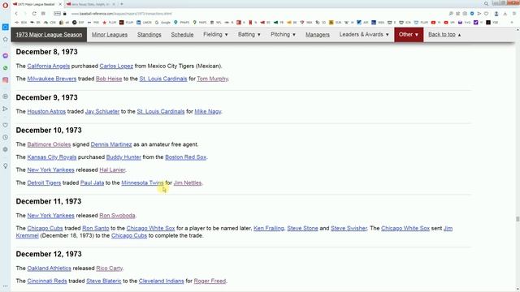
Task: Click the tab search magnifier icon
Action: [486, 3]
